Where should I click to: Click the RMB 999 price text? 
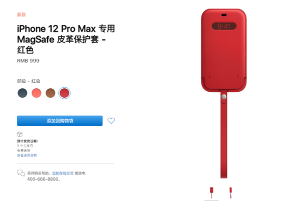(28, 61)
